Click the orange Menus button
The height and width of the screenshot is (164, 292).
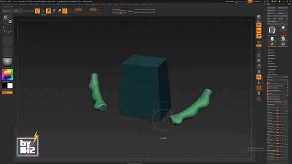point(250,1)
